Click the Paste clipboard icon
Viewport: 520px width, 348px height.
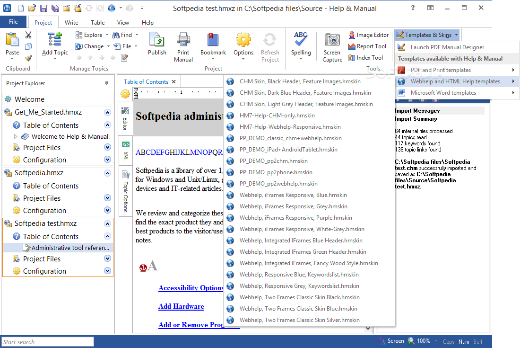[x=12, y=39]
